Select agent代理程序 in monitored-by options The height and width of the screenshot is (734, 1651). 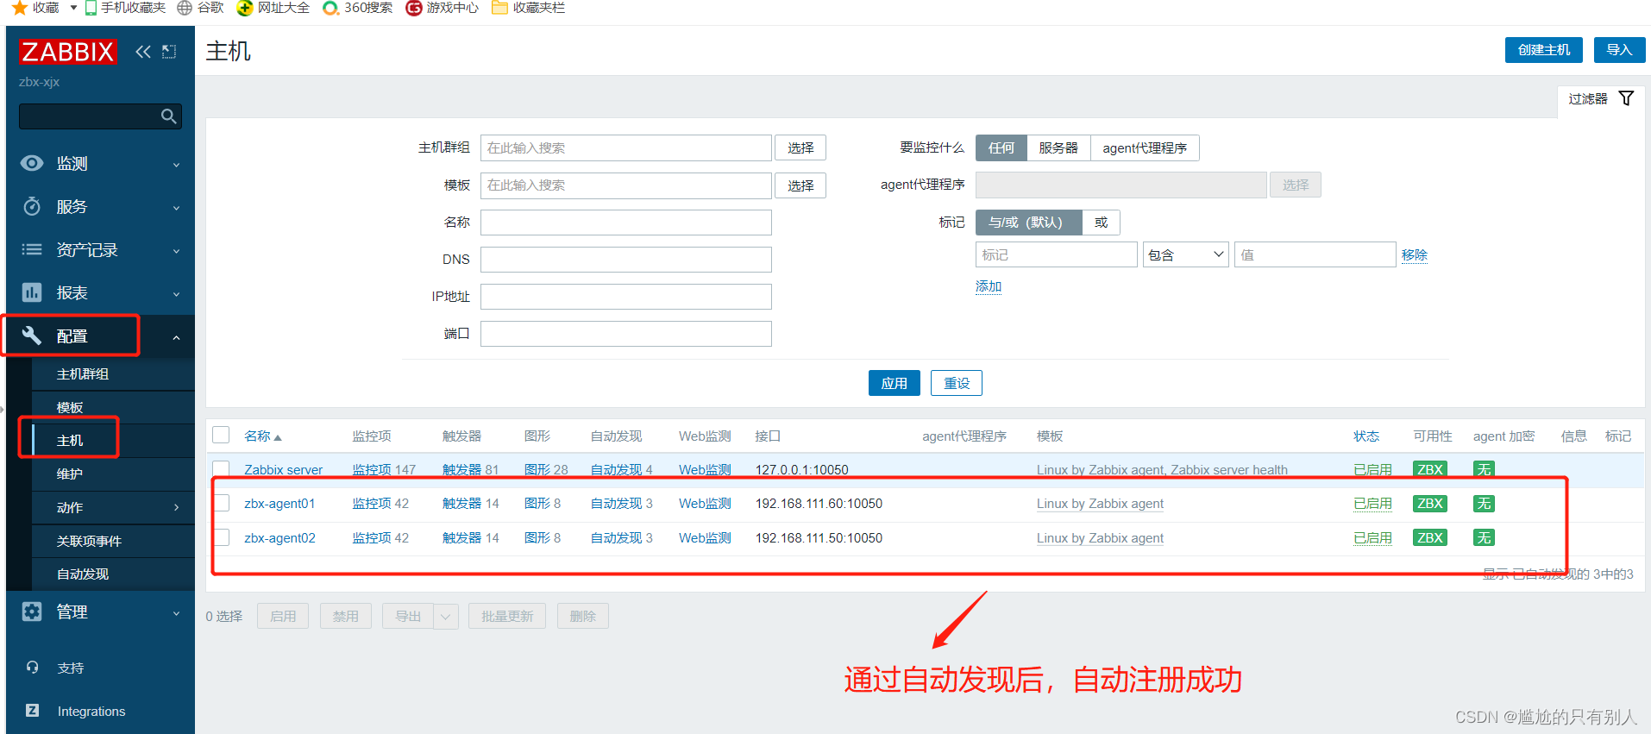tap(1145, 147)
